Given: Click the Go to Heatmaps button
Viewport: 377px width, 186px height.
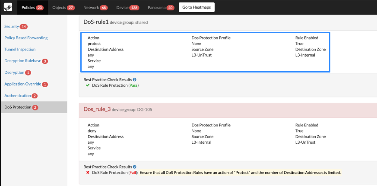Looking at the screenshot, I should 196,7.
